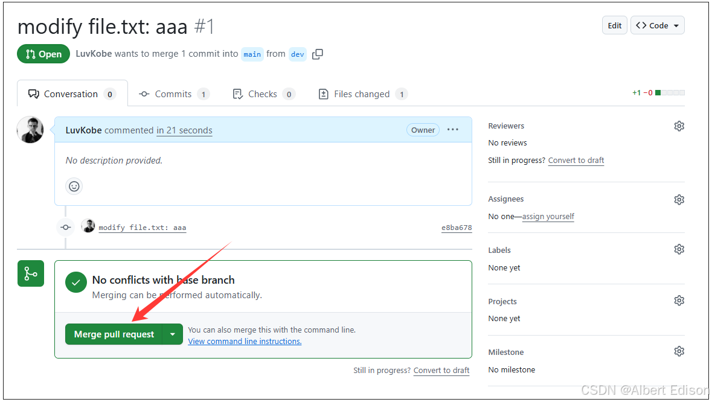Open Reviewers settings gear

(x=679, y=126)
